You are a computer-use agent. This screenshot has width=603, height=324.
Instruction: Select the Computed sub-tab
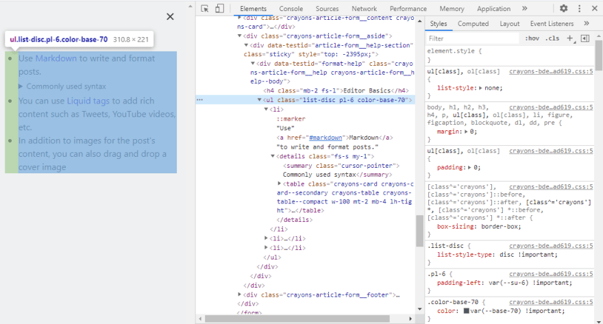point(473,23)
